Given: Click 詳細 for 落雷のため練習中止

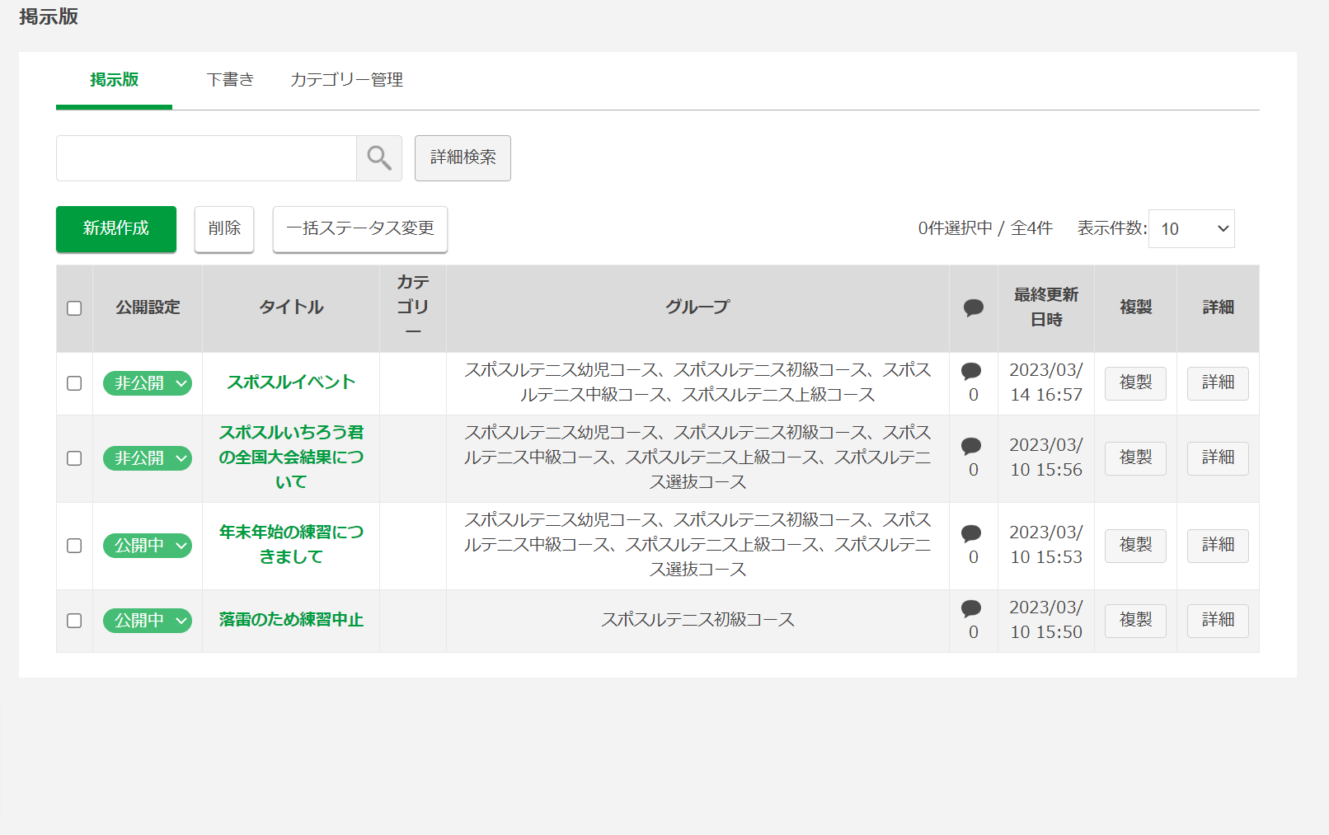Looking at the screenshot, I should (x=1218, y=621).
